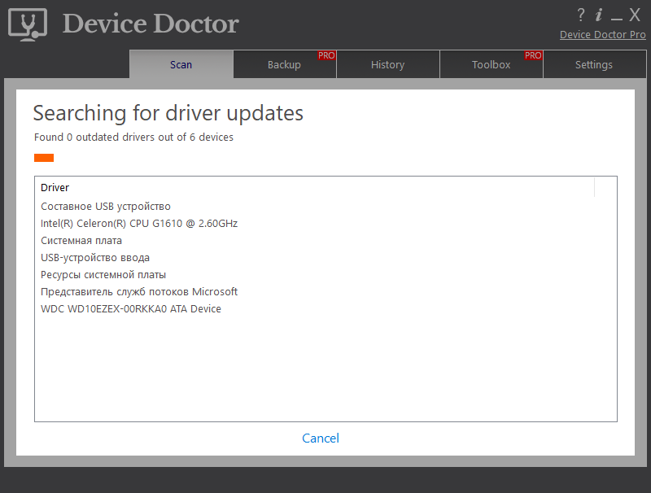
Task: Select the Intel(R) Celeron(R) CPU G1610 entry
Action: pyautogui.click(x=139, y=223)
